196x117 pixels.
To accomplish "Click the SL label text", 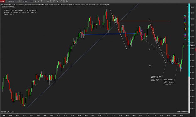I will point(150,20).
